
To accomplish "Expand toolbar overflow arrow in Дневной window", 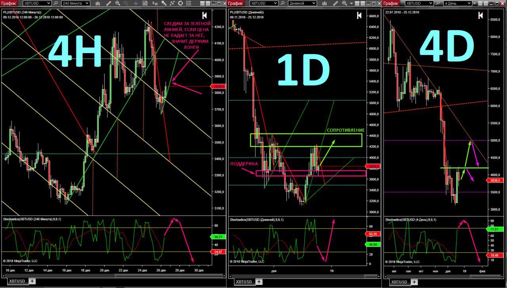I will point(351,4).
